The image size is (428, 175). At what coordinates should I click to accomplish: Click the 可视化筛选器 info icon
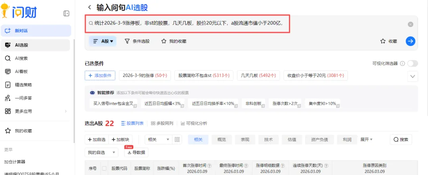(x=402, y=63)
